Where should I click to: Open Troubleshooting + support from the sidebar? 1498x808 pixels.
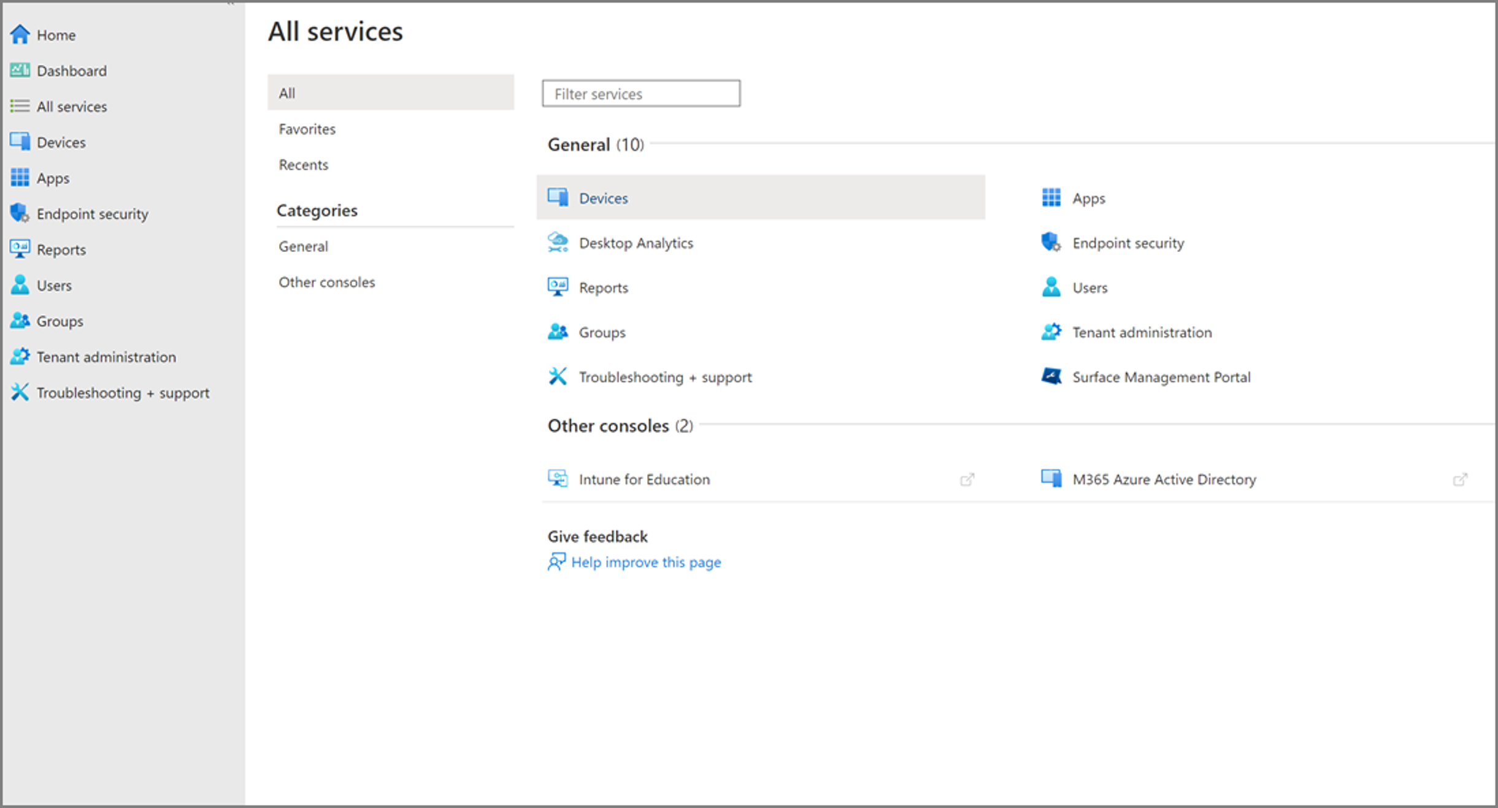(x=123, y=392)
